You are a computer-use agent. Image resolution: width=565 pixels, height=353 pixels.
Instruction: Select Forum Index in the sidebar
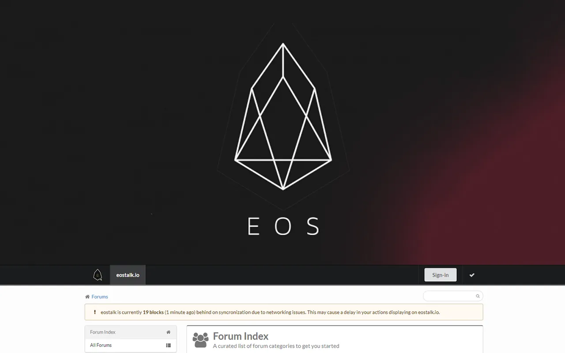click(130, 332)
